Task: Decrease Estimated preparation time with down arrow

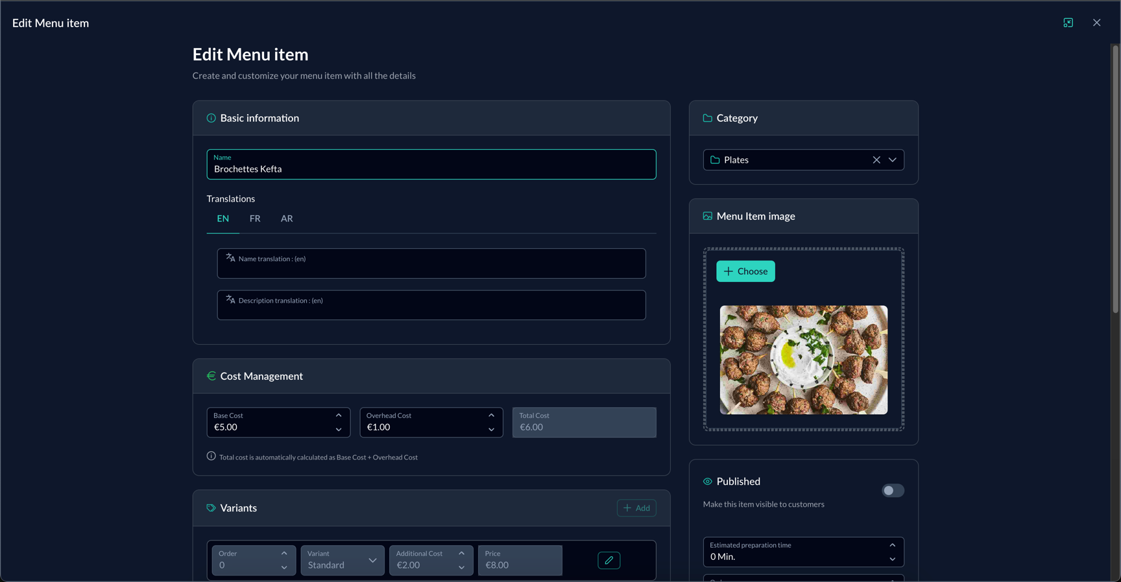Action: 892,559
